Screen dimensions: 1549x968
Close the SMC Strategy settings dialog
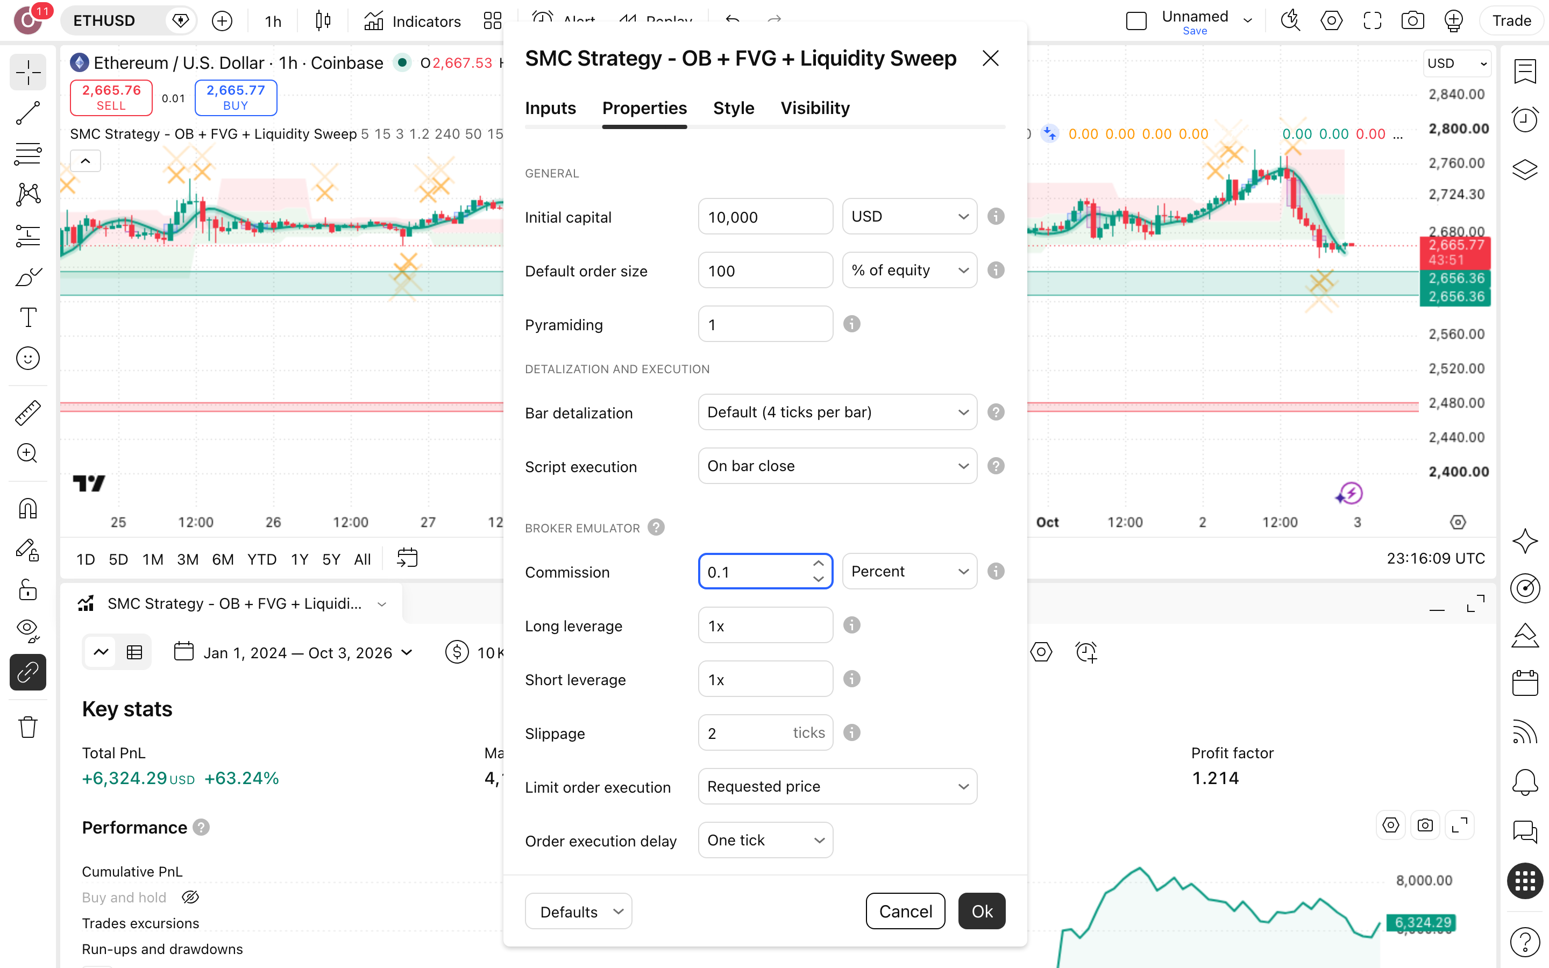pyautogui.click(x=990, y=58)
